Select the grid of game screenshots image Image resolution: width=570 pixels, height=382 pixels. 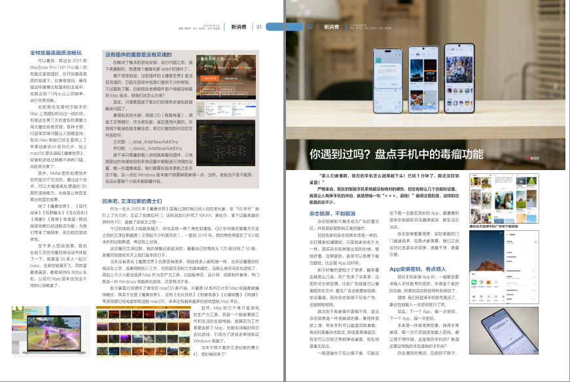(143, 332)
